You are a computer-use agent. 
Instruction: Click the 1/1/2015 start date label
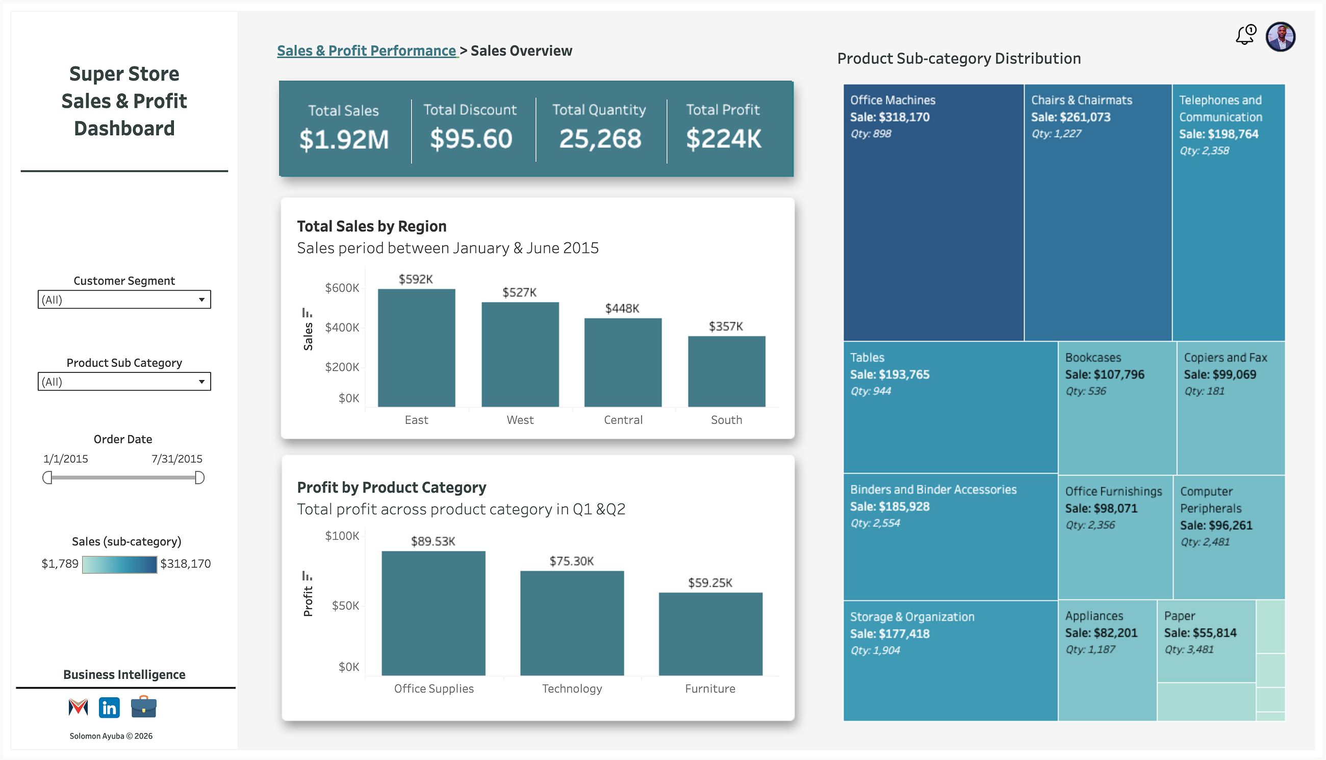tap(65, 459)
